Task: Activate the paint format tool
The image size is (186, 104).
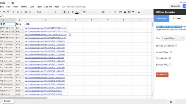Action: point(8,12)
